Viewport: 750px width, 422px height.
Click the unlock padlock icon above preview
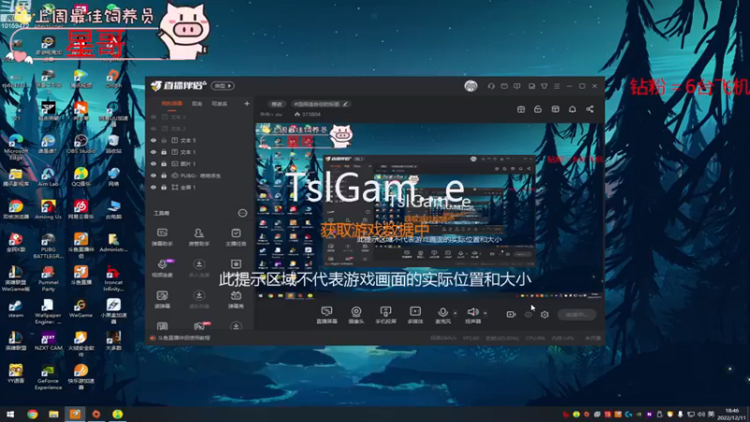537,109
